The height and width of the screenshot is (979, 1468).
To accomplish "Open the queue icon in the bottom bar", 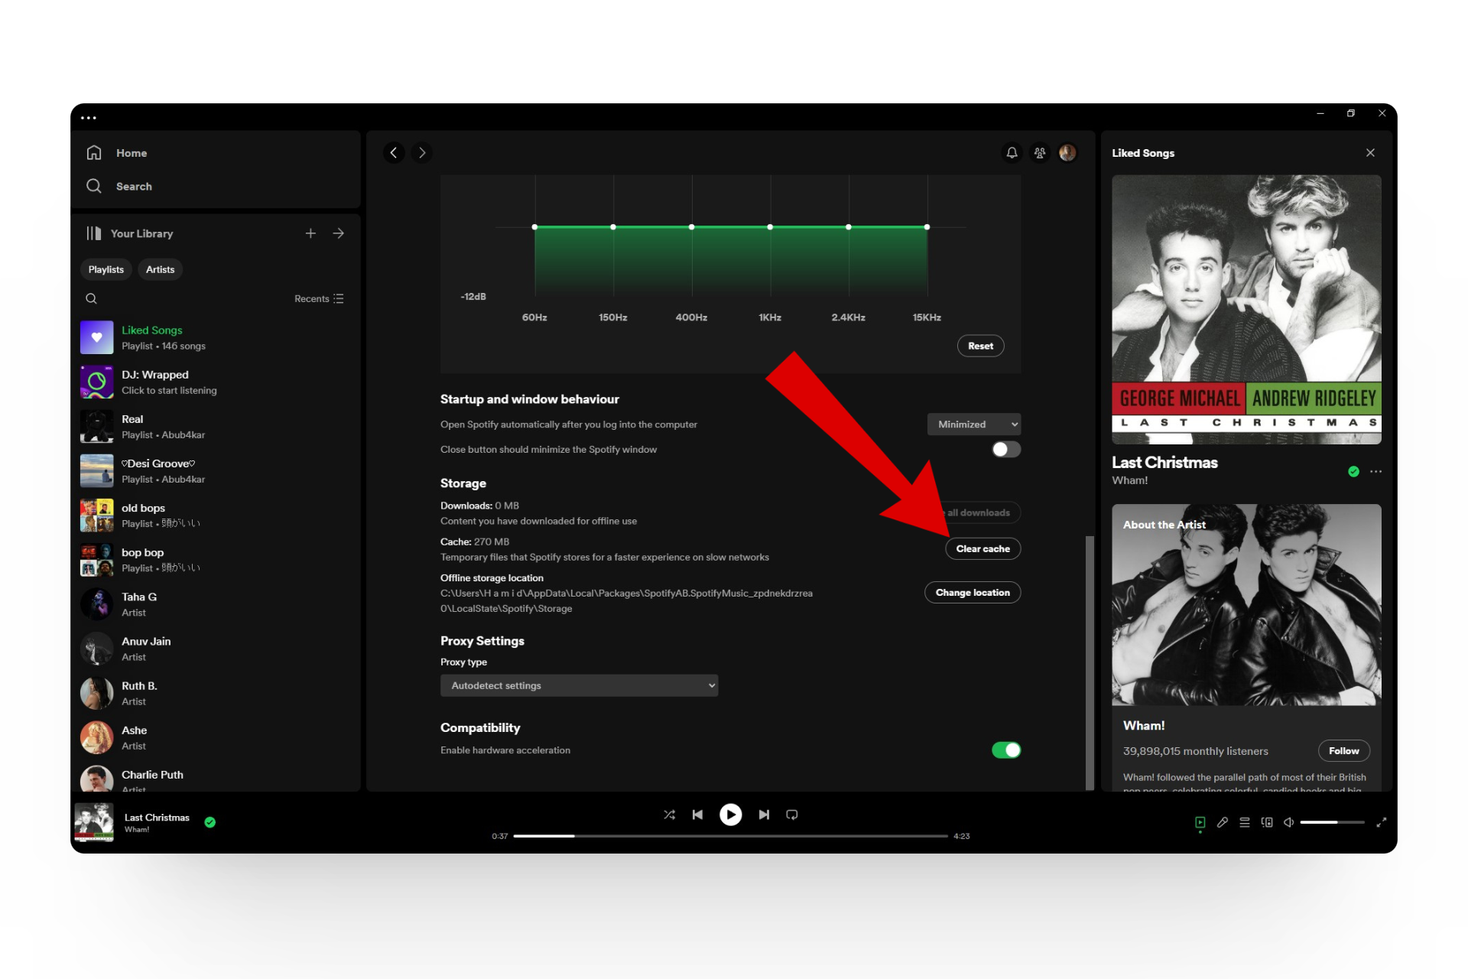I will click(x=1245, y=822).
